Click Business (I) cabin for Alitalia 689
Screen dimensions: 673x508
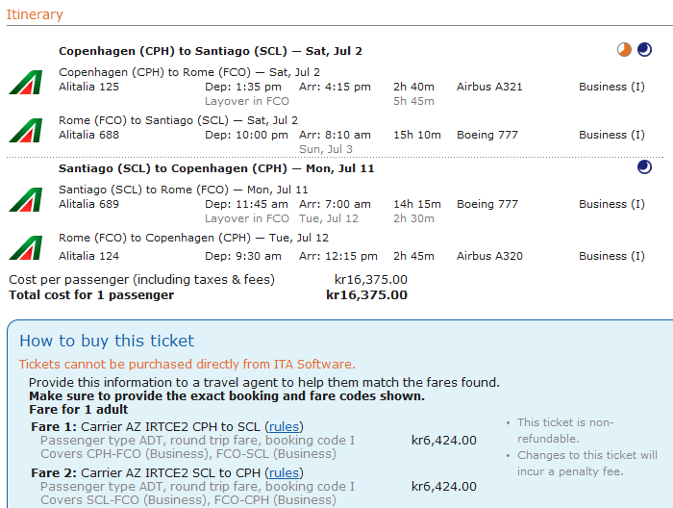[x=611, y=204]
